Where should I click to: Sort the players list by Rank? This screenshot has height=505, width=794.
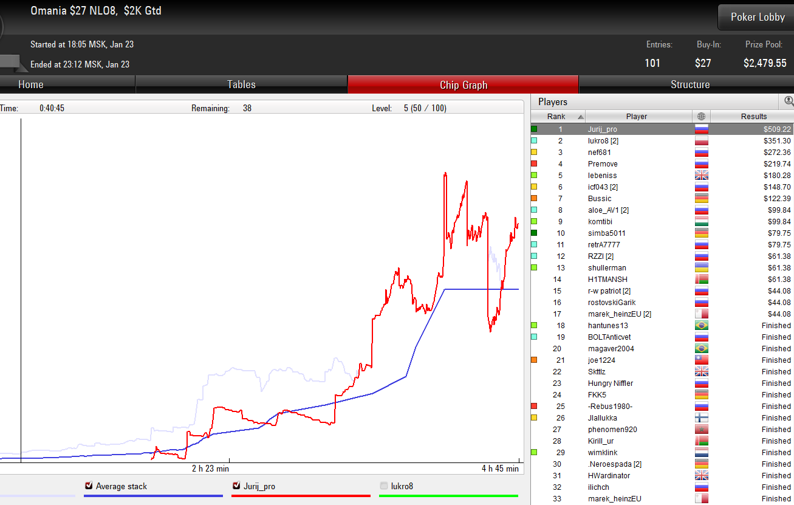(558, 116)
